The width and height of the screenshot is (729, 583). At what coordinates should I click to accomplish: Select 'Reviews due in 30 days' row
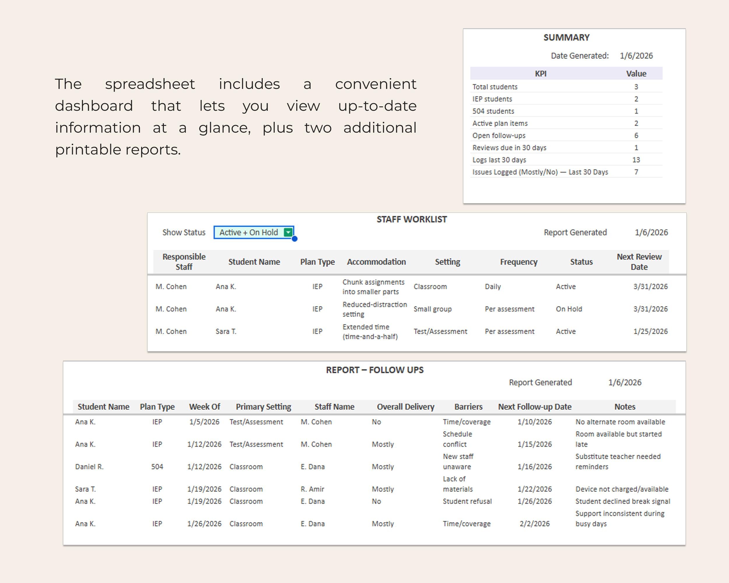click(566, 148)
